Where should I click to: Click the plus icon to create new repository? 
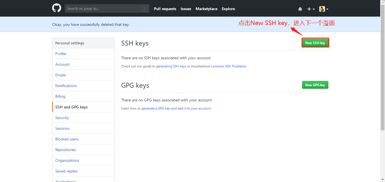309,9
